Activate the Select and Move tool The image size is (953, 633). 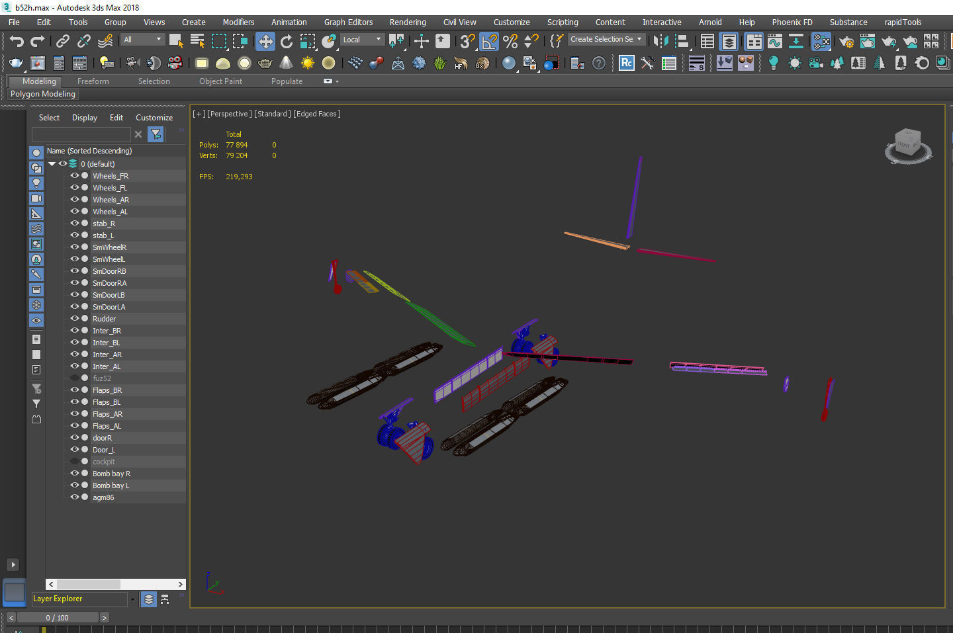tap(265, 41)
